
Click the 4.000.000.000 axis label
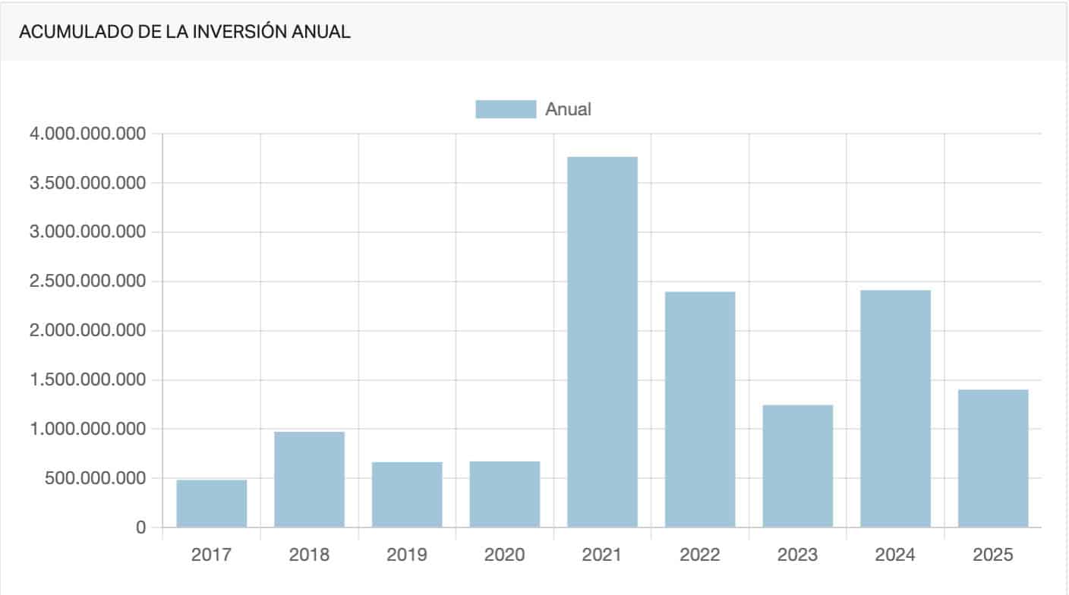point(87,134)
